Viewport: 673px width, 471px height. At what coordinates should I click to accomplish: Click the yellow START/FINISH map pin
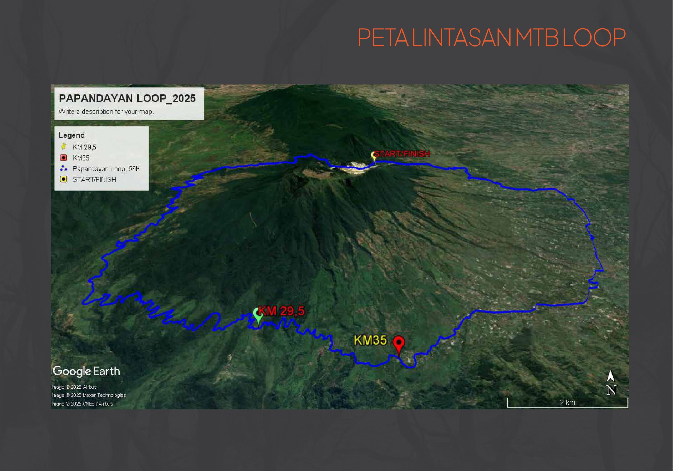tap(373, 155)
